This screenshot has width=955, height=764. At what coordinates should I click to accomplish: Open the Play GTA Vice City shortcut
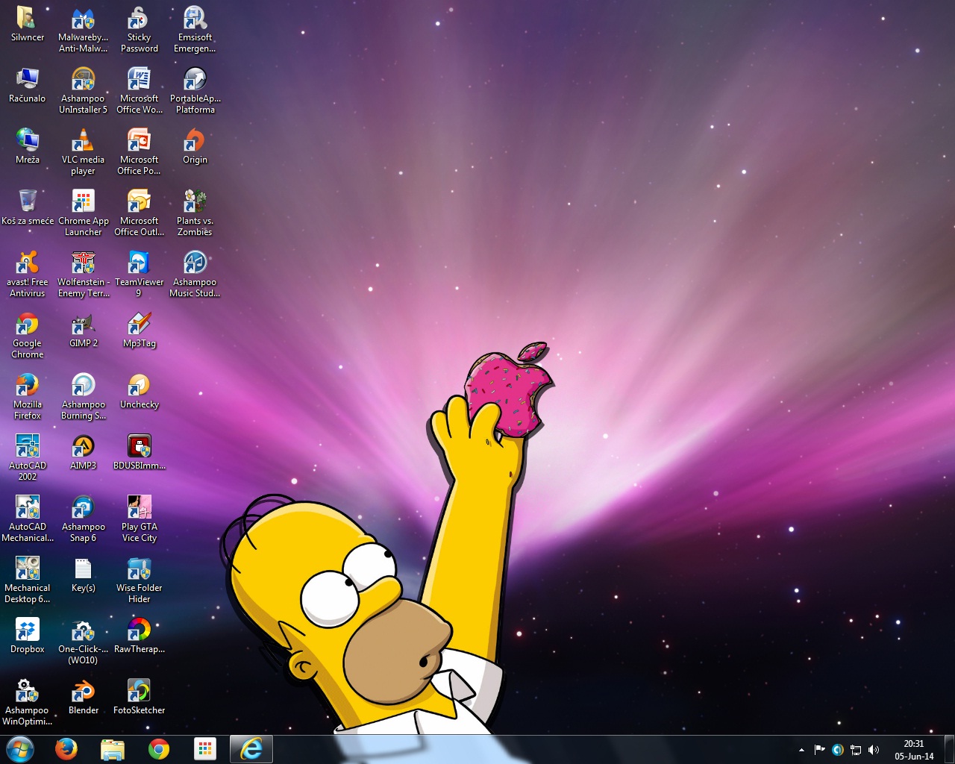pos(139,508)
